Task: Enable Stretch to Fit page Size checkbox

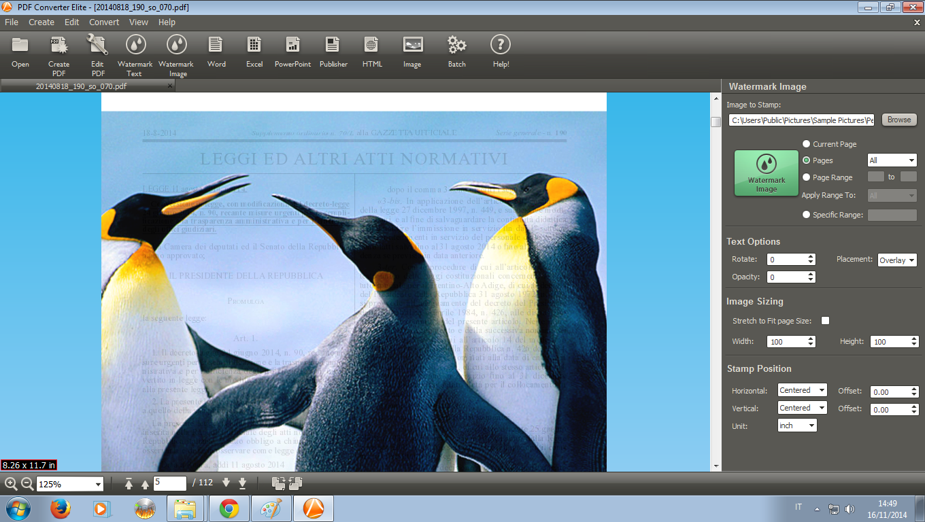Action: tap(825, 321)
